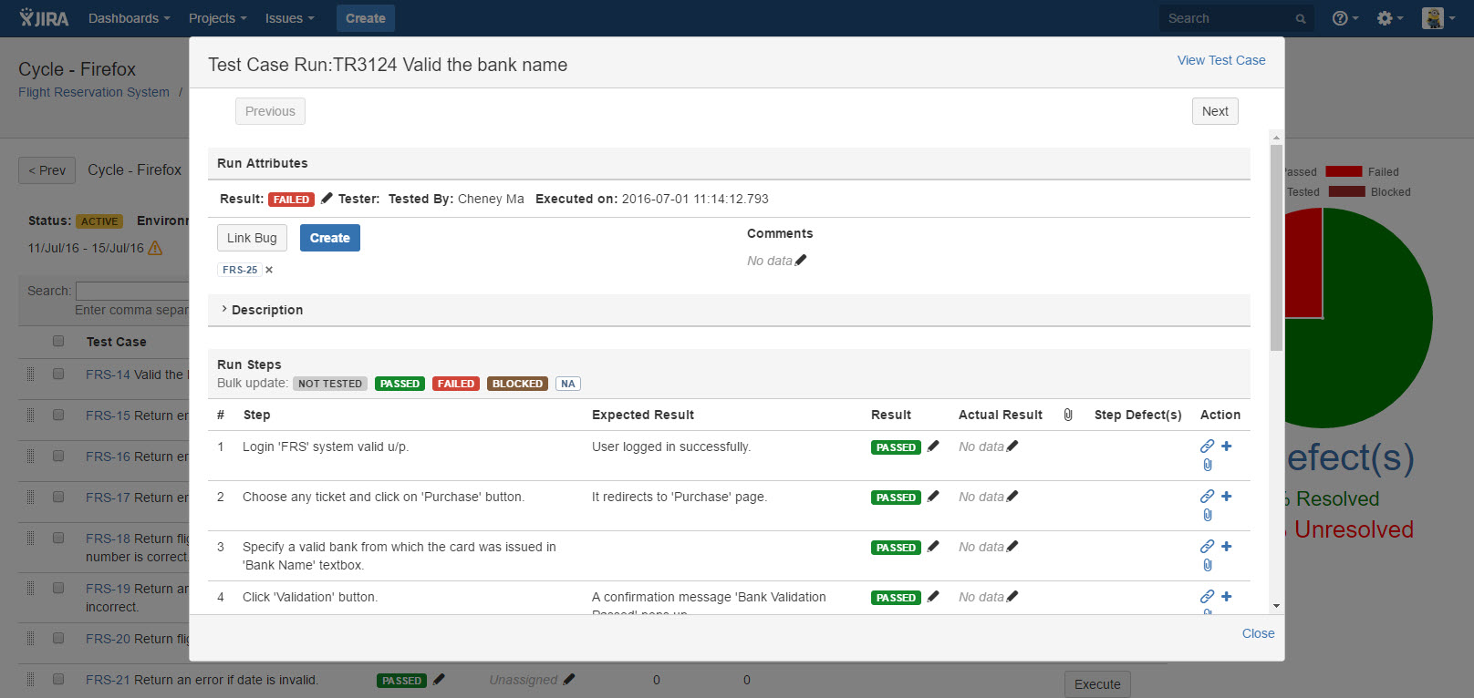This screenshot has height=698, width=1474.
Task: Open the Dashboards dropdown menu
Action: pyautogui.click(x=129, y=18)
